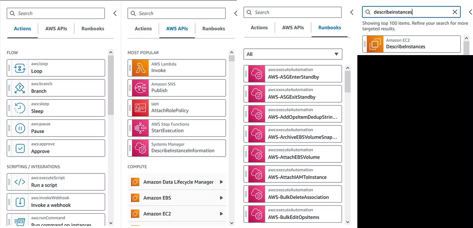Click the Systems Manager DescribeInstanceInformation icon
473x228 pixels.
click(140, 148)
